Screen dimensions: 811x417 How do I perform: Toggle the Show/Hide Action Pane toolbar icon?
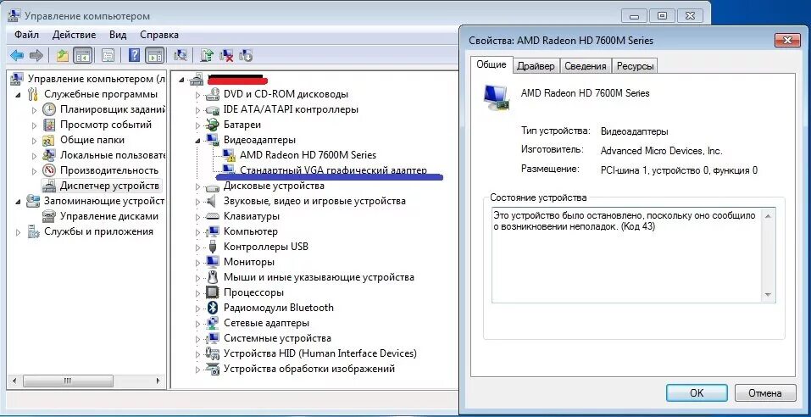click(154, 55)
